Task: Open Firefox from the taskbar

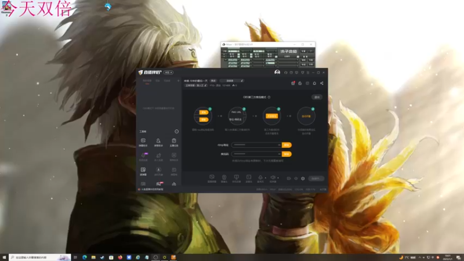Action: [x=120, y=258]
